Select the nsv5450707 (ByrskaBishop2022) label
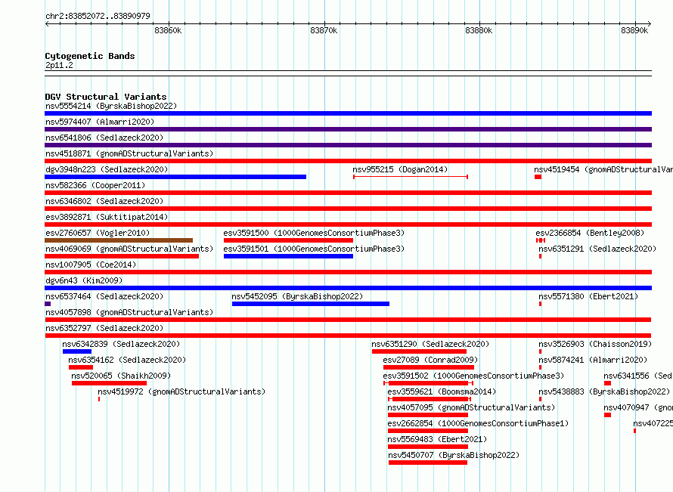The image size is (673, 492). 454,455
